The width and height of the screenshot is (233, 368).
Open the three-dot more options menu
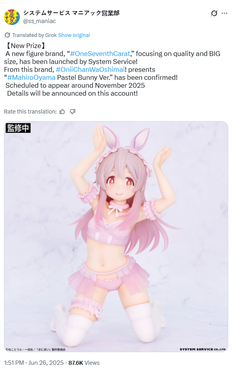tap(224, 13)
